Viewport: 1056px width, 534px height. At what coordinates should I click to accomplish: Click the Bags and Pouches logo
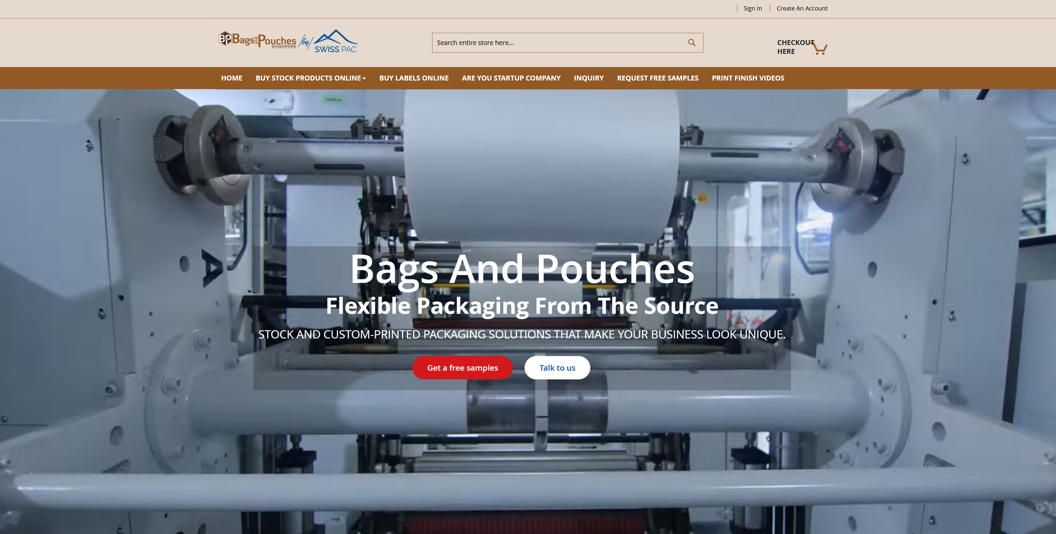[x=258, y=40]
